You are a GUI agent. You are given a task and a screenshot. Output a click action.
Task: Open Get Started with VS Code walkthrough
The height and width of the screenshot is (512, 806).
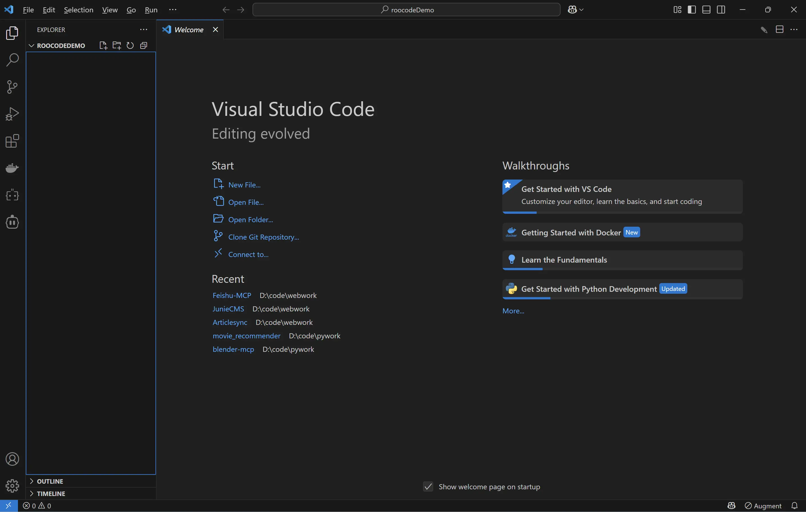(x=622, y=196)
